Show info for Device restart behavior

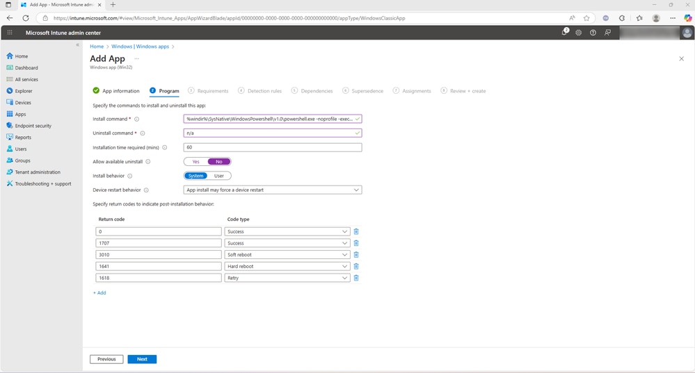point(146,190)
